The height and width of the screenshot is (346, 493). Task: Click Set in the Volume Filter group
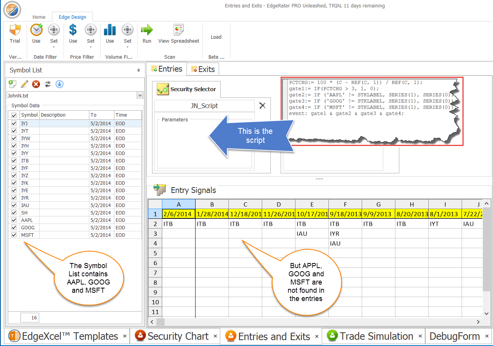click(x=127, y=35)
